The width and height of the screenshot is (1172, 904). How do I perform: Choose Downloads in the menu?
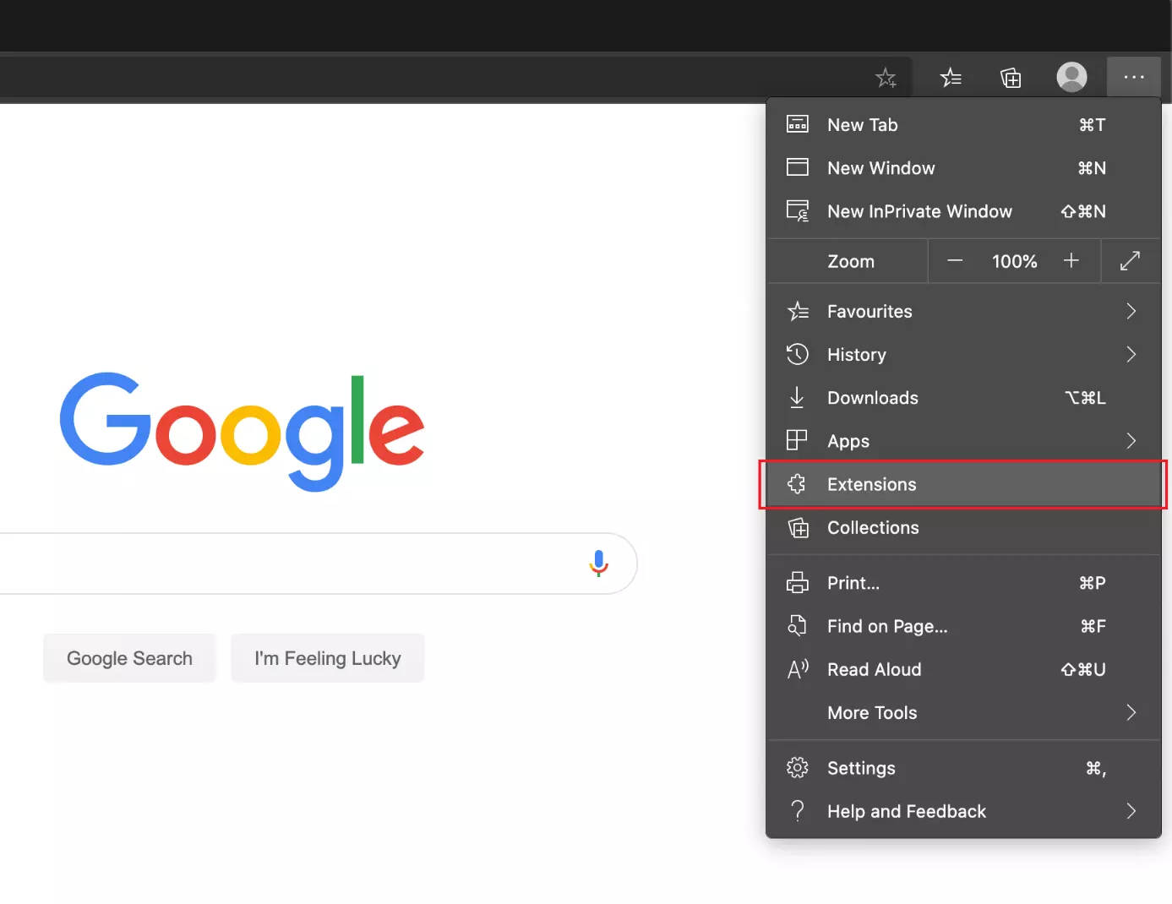[872, 398]
